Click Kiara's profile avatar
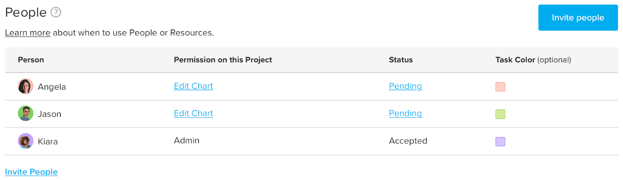Screen dimensions: 623x180 pos(26,141)
